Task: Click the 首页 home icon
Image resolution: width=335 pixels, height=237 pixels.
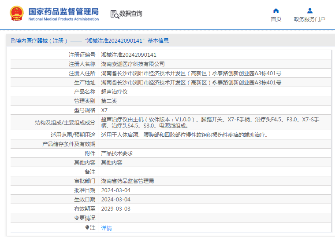Action: tap(276, 11)
